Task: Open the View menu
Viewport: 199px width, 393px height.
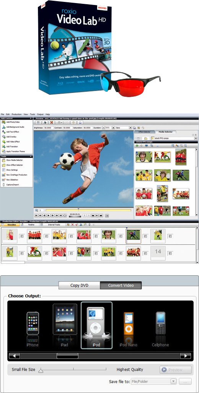Action: point(26,114)
